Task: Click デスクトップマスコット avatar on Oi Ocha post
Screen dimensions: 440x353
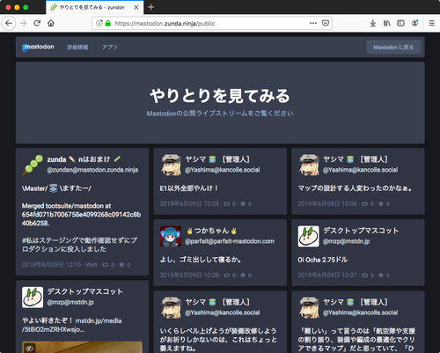Action: point(309,237)
